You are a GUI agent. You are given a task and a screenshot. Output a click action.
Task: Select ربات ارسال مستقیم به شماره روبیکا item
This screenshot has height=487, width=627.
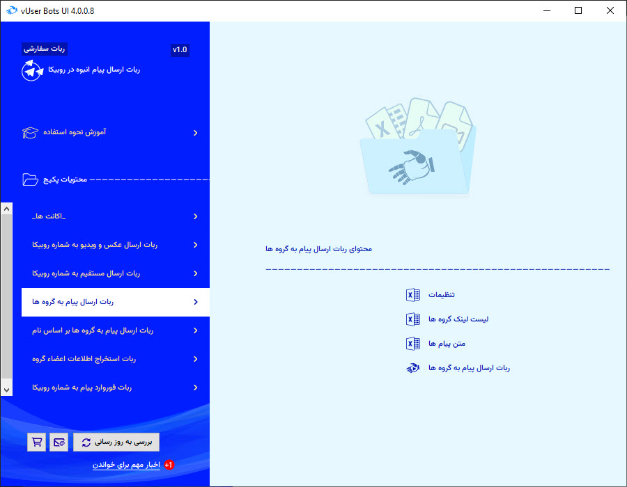(116, 273)
